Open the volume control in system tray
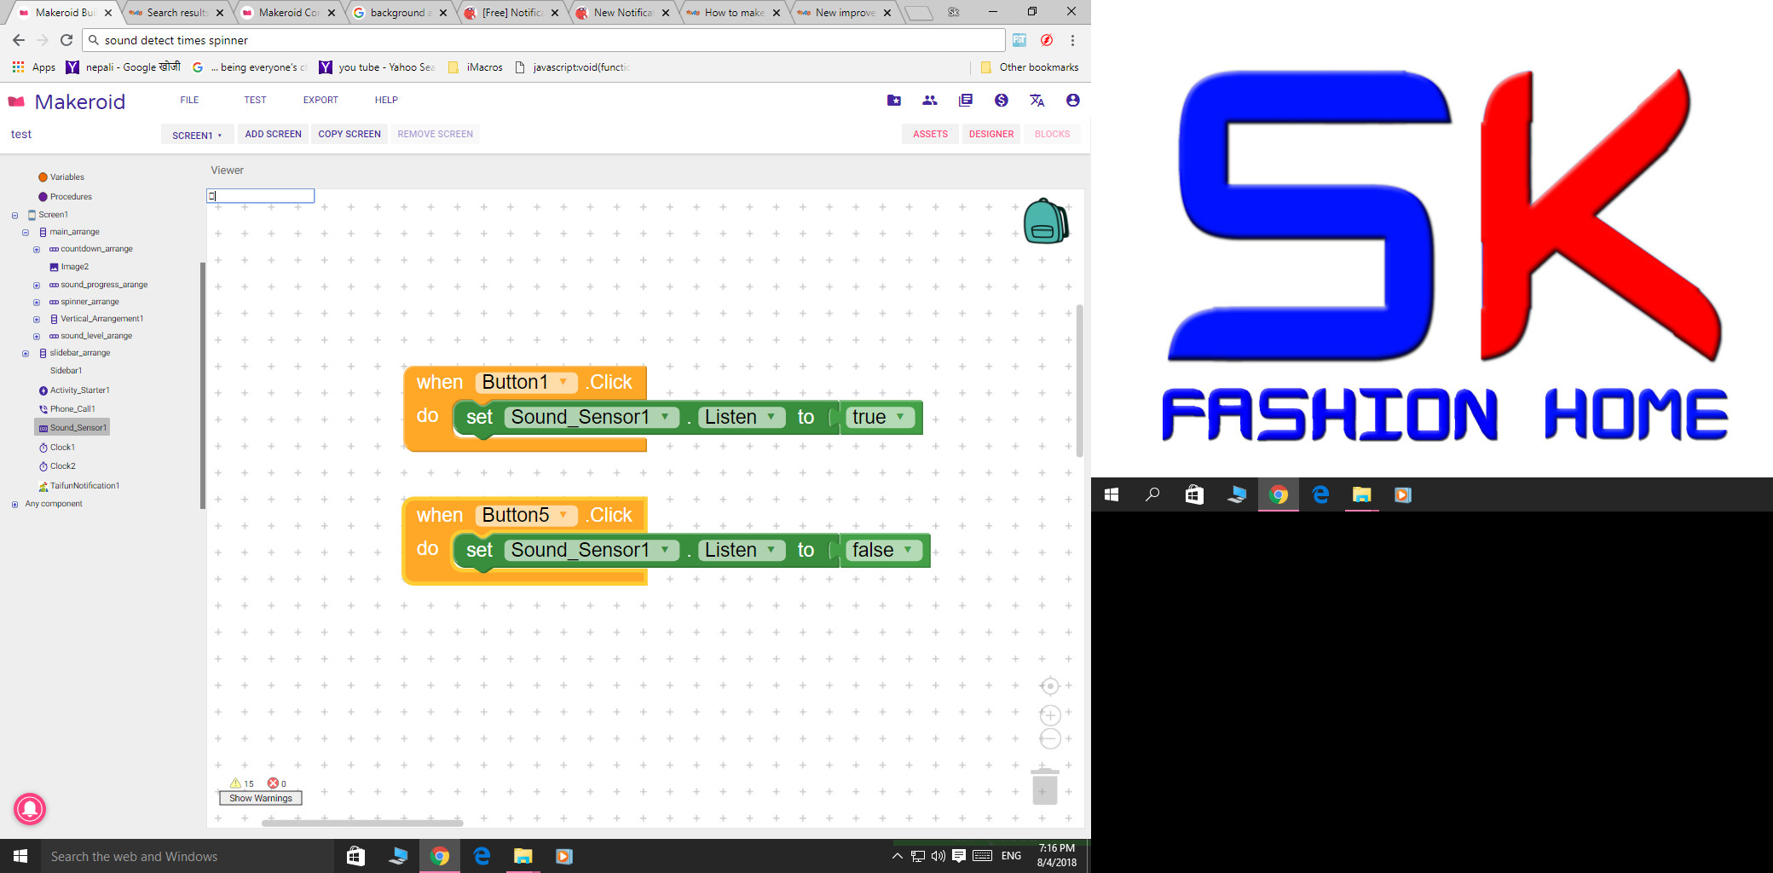This screenshot has height=873, width=1773. (938, 856)
